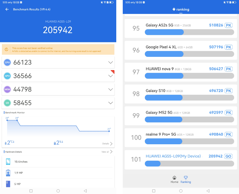The width and height of the screenshot is (239, 194).
Task: Click the CPU badge icon
Action: [7, 62]
